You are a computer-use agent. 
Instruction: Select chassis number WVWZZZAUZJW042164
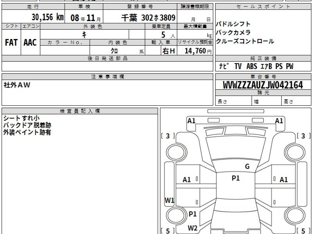coord(263,85)
